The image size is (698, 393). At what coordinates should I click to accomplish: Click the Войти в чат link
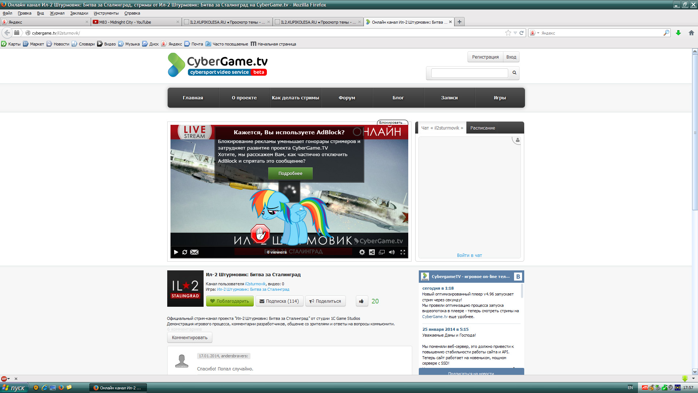tap(469, 255)
